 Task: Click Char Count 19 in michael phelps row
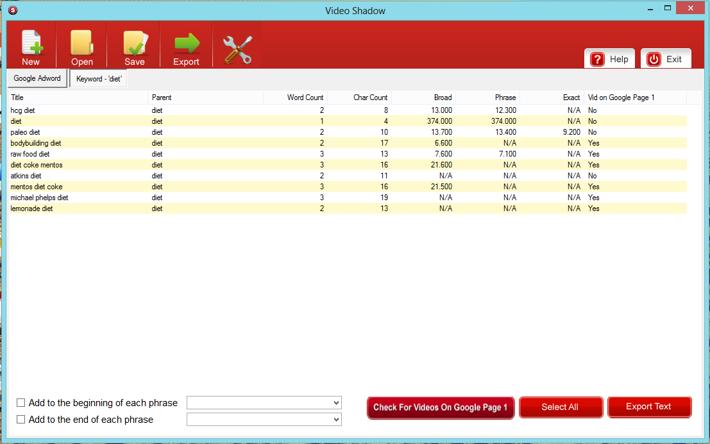point(384,198)
